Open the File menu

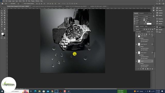coord(4,1)
